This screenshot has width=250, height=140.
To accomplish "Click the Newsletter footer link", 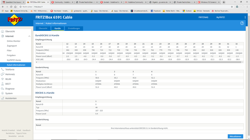I will [x=13, y=136].
